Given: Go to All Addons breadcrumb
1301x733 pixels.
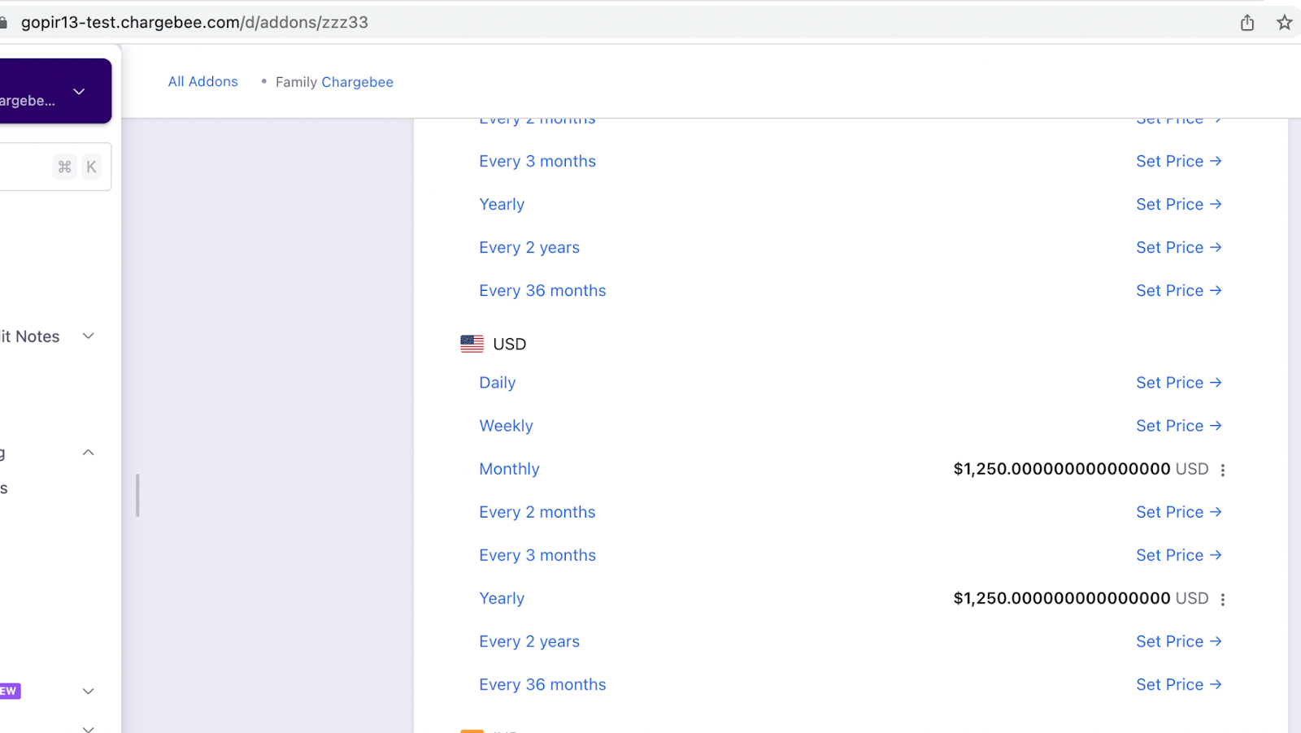Looking at the screenshot, I should tap(202, 81).
